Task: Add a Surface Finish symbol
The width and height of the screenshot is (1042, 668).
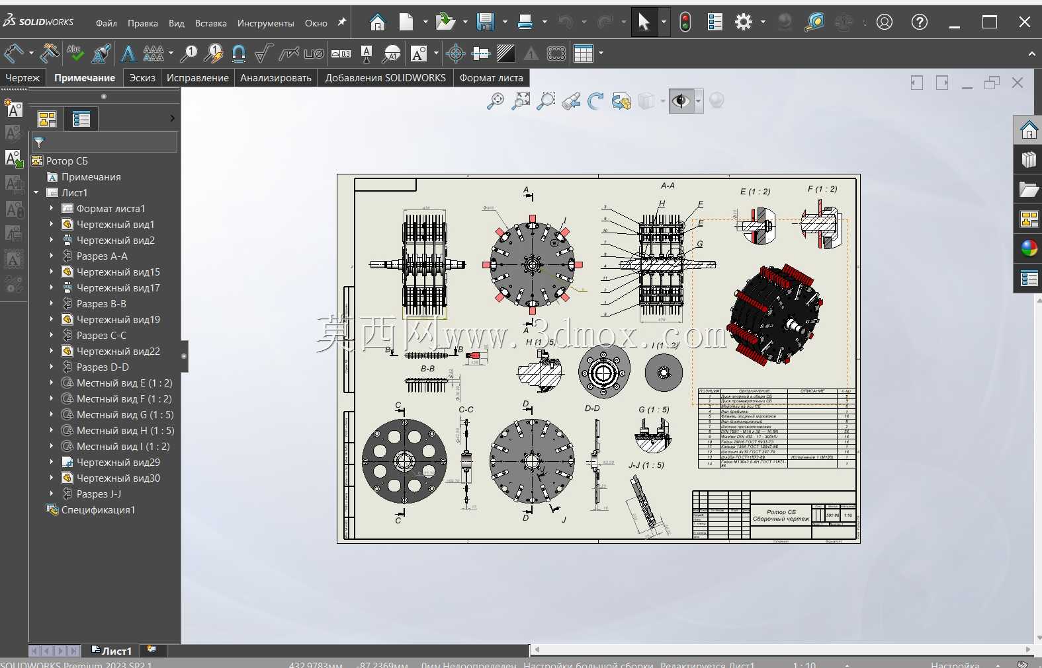Action: (x=264, y=54)
